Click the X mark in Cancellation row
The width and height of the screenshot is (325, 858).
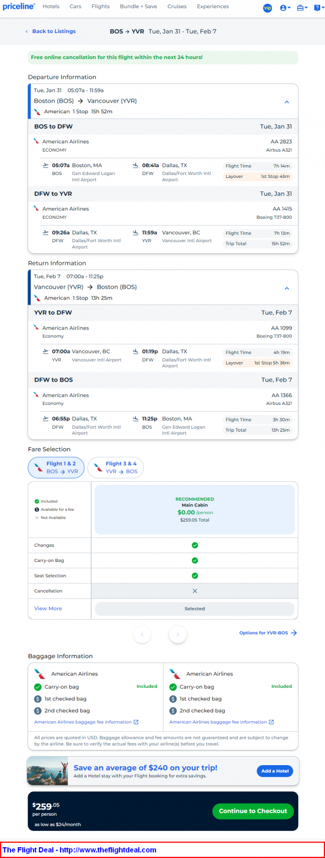(x=195, y=591)
